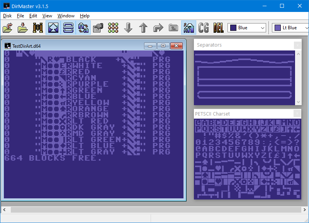The width and height of the screenshot is (309, 223).
Task: Click the colored dots grid icon
Action: [113, 28]
